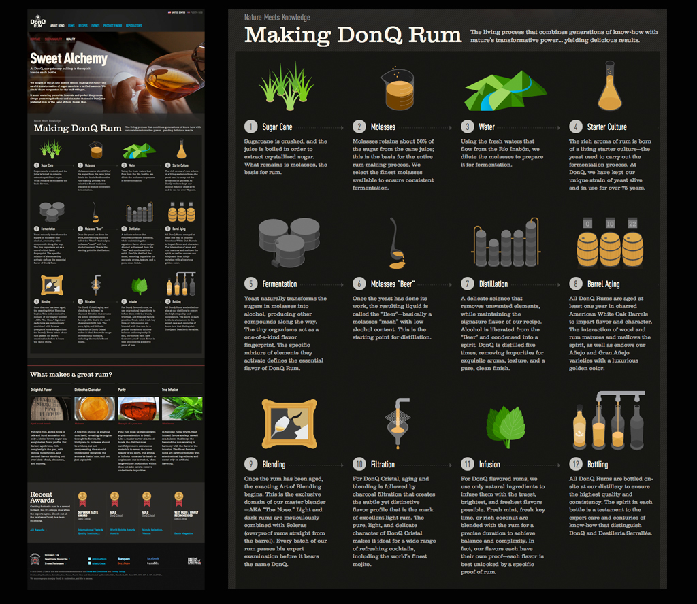Open the About DonQ menu item
Viewport: 697px width, 604px height.
(57, 26)
